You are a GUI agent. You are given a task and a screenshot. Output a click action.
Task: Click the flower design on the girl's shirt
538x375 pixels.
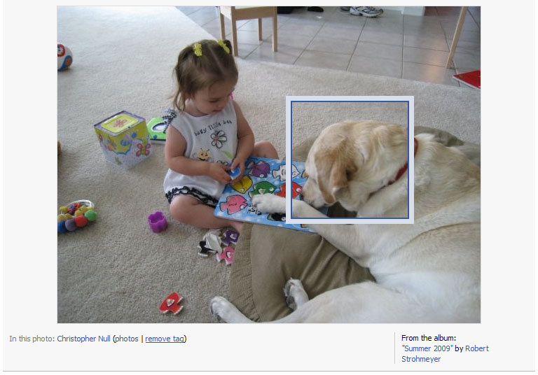click(x=219, y=139)
